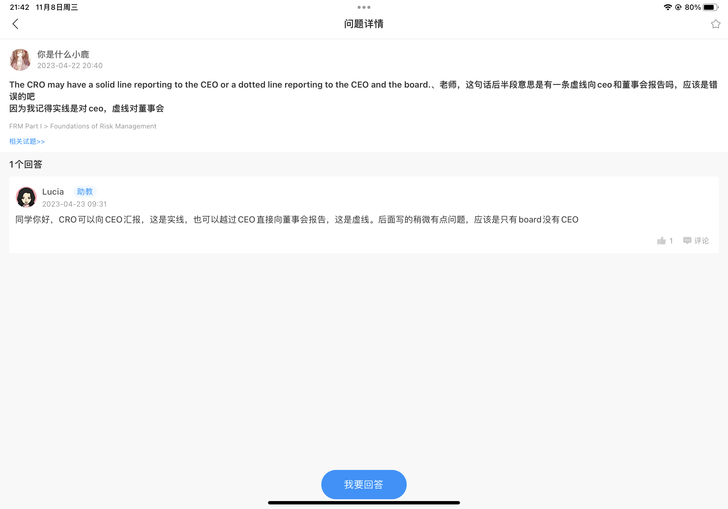This screenshot has width=728, height=509.
Task: Like Lucia's answer with thumbs-up icon
Action: coord(661,240)
